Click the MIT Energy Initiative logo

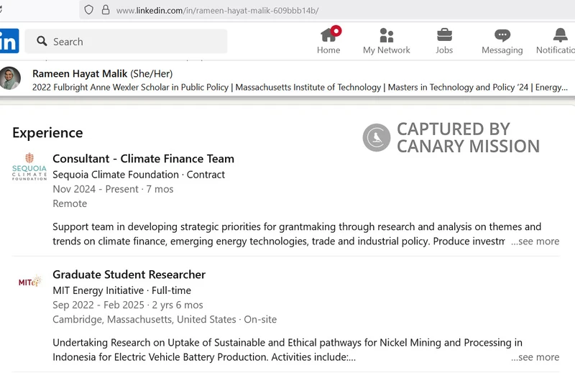29,281
